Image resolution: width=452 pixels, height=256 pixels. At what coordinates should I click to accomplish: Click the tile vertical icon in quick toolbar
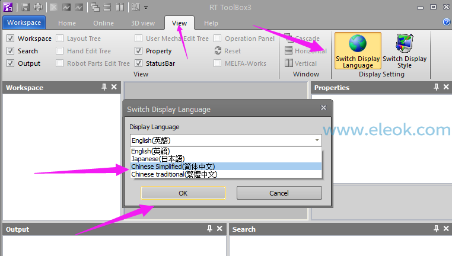coord(120,7)
